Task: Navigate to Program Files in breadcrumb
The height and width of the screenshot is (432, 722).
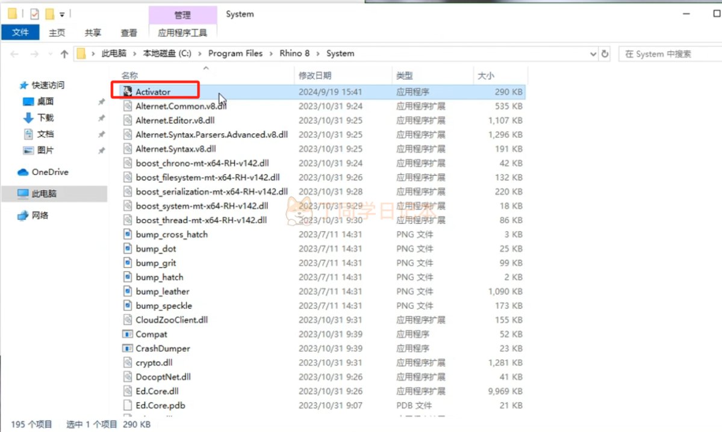Action: pos(235,54)
